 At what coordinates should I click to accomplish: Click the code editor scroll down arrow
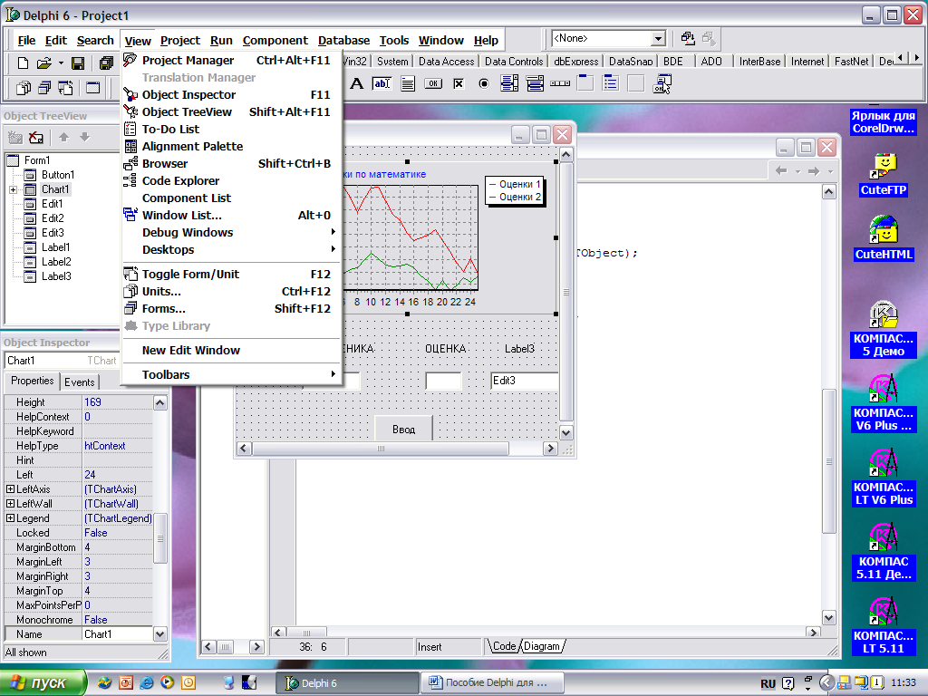pos(828,618)
